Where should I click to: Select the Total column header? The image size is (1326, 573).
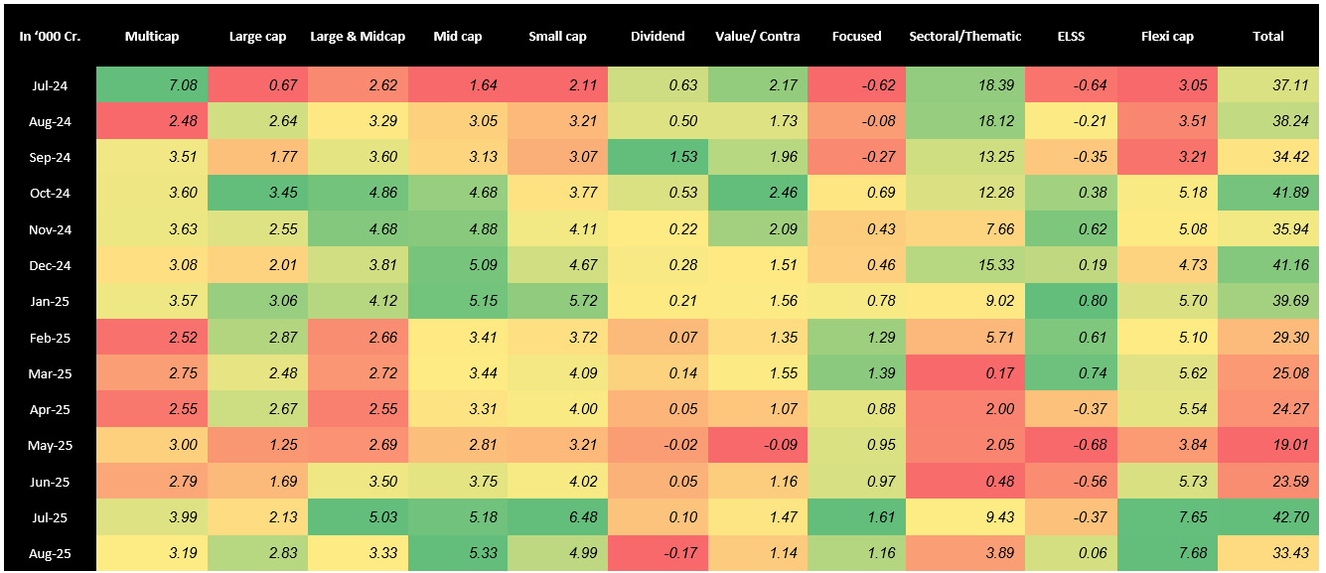coord(1267,37)
